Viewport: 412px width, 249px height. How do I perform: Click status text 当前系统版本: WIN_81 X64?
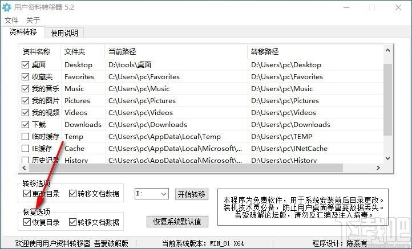[x=203, y=243]
